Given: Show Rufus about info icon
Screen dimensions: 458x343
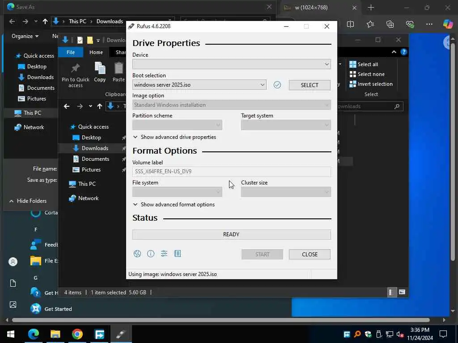Looking at the screenshot, I should coord(150,254).
